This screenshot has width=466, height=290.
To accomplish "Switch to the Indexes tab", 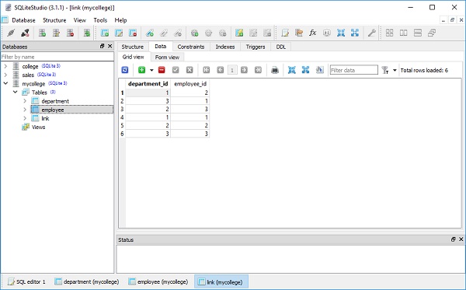I will click(225, 47).
